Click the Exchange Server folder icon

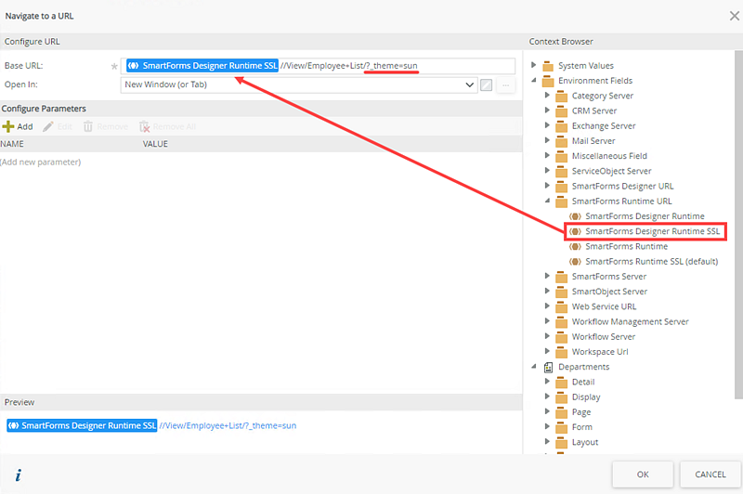click(562, 126)
